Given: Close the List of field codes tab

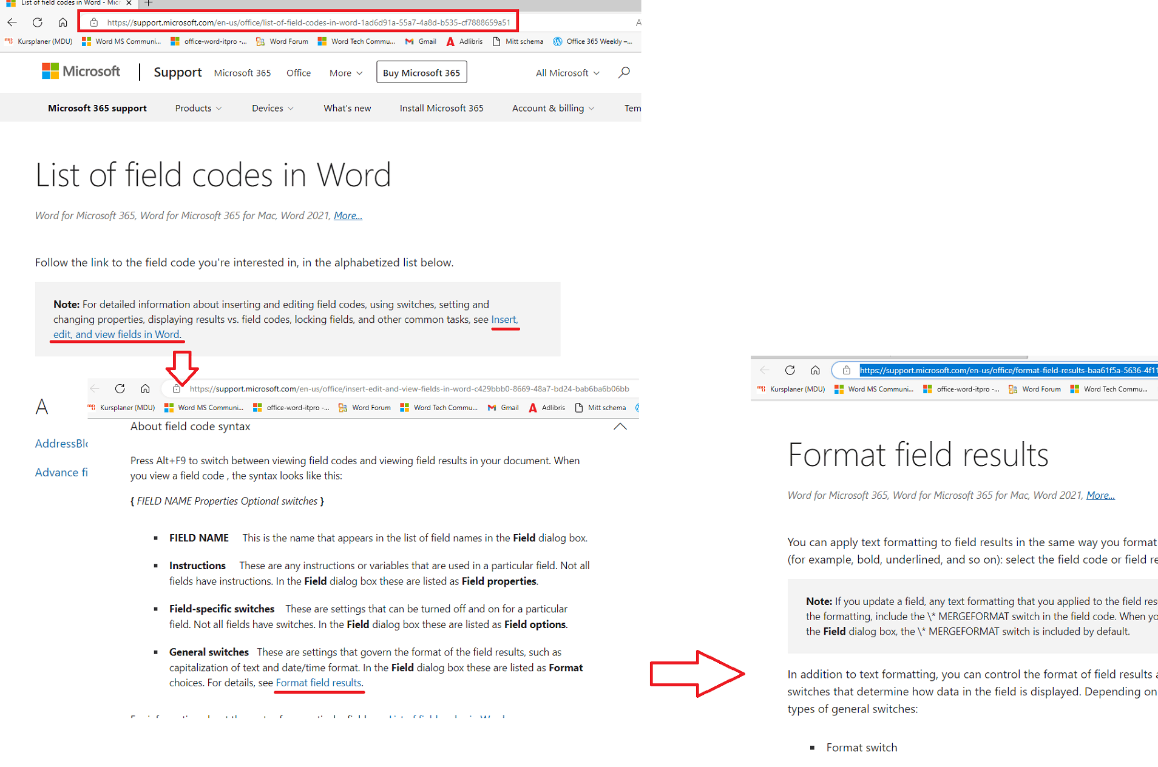Looking at the screenshot, I should tap(129, 3).
